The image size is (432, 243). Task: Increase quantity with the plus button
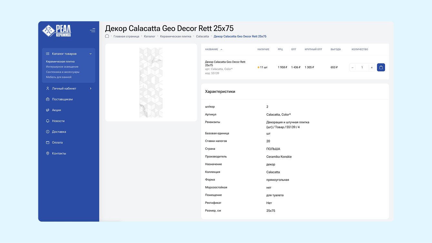click(x=372, y=67)
